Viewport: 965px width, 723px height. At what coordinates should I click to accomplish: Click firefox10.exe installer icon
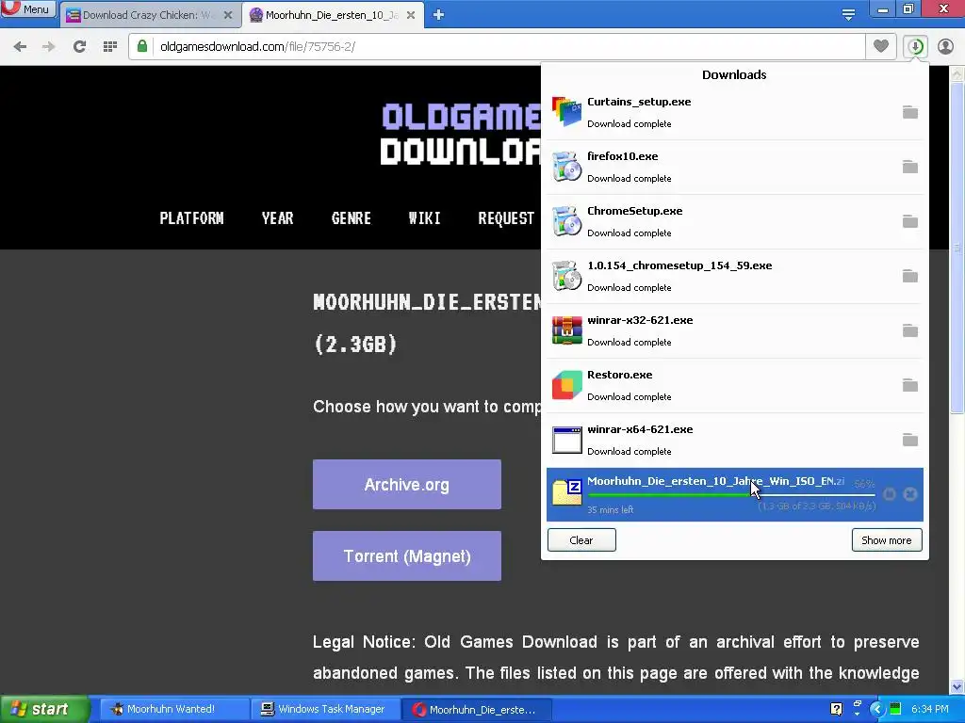566,167
